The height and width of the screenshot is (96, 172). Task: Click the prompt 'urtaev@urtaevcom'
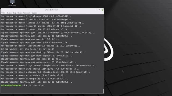click(11, 85)
